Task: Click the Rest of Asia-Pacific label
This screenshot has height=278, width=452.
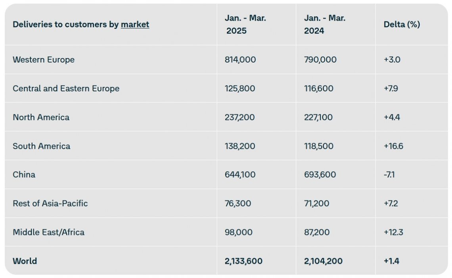Action: tap(50, 204)
